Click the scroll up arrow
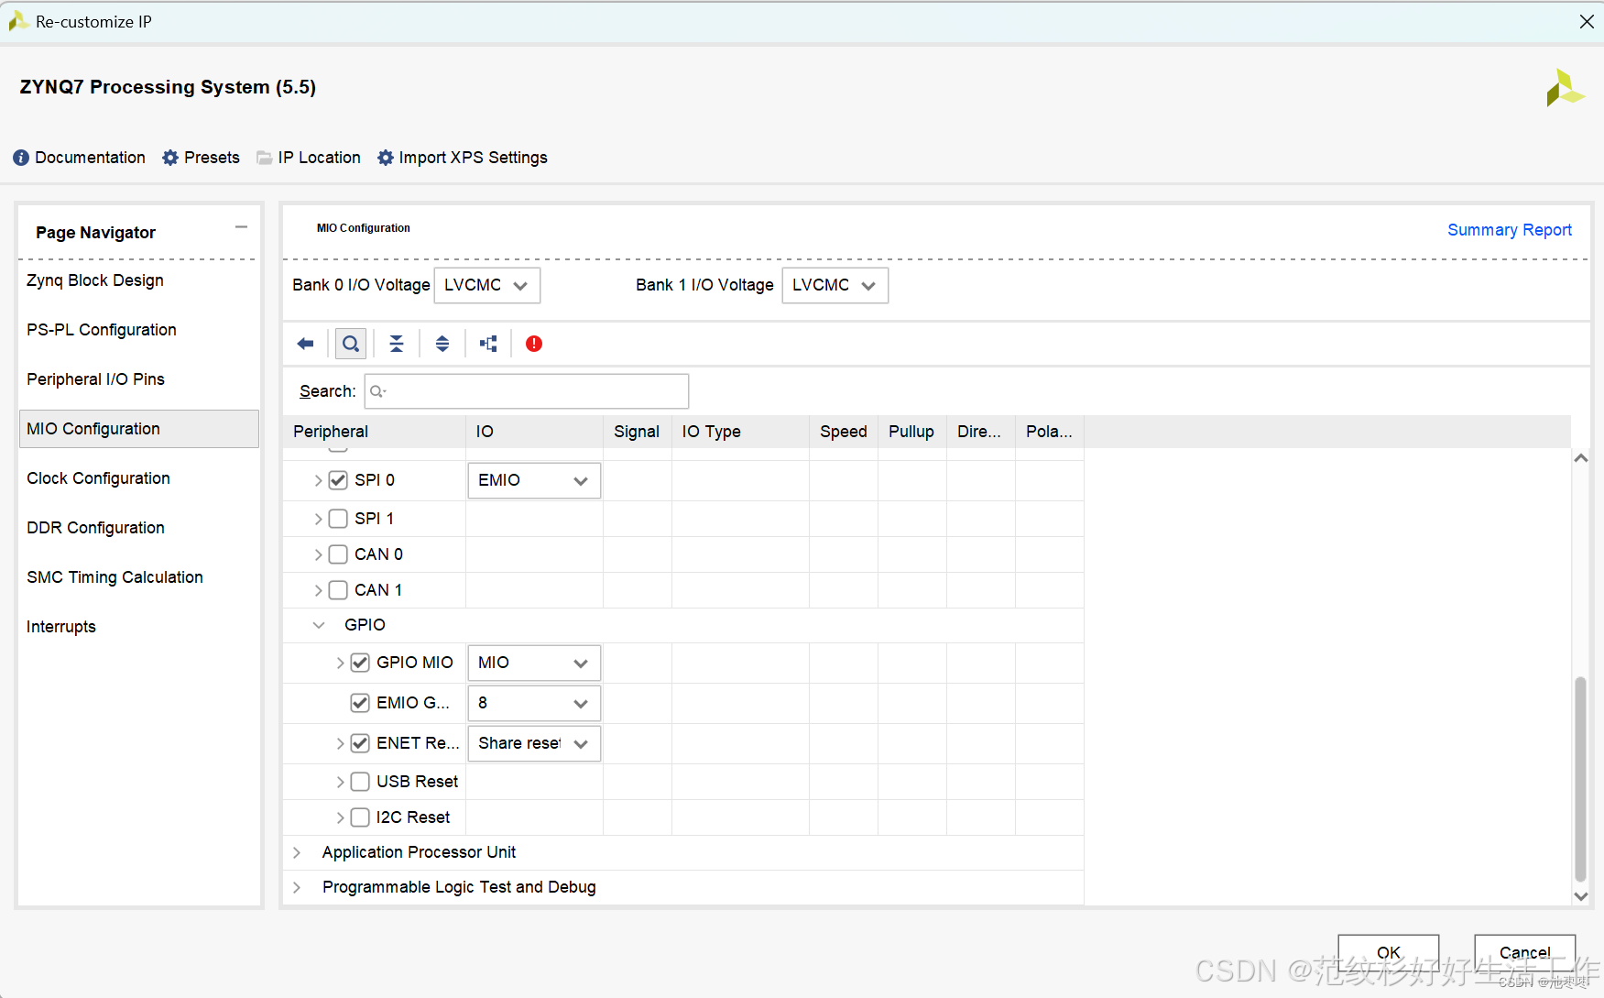This screenshot has height=998, width=1604. tap(1580, 458)
